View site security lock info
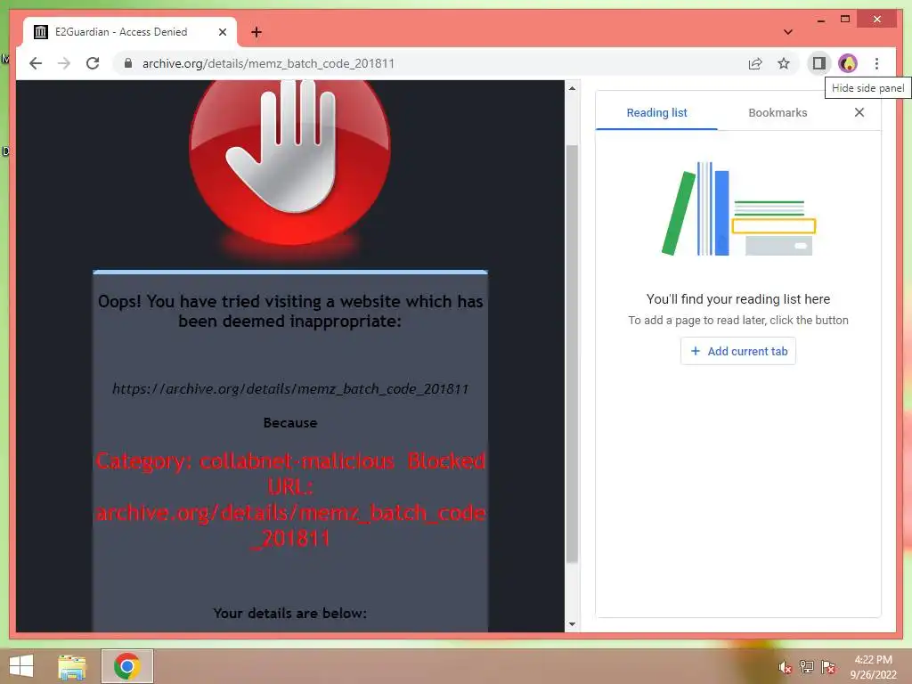Image resolution: width=912 pixels, height=684 pixels. 128,63
